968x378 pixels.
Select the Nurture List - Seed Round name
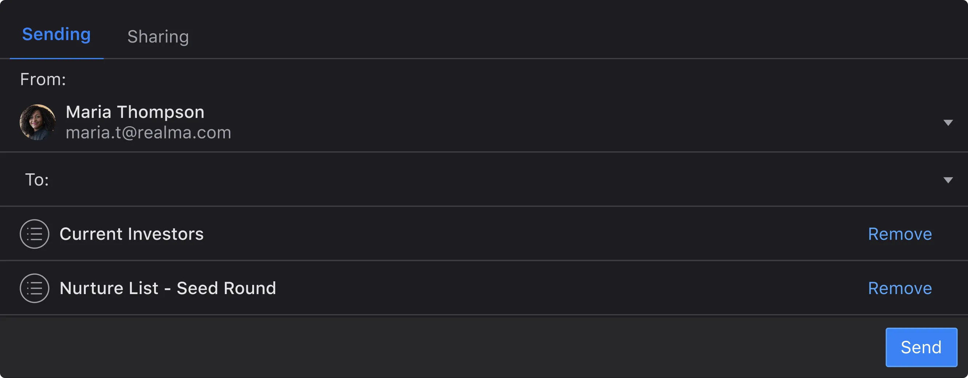coord(168,288)
